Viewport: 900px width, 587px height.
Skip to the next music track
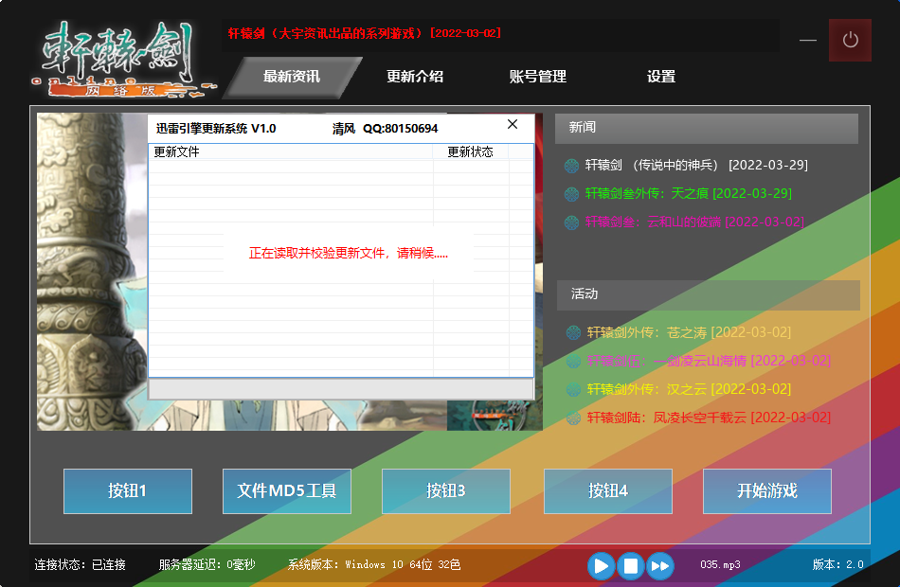coord(660,566)
